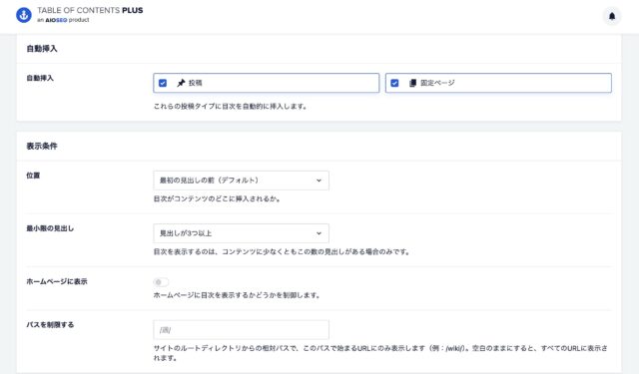Viewport: 639px width, 374px height.
Task: Click the description これらの投稿タイプに目次を自動的に挿入します
Action: click(x=230, y=107)
